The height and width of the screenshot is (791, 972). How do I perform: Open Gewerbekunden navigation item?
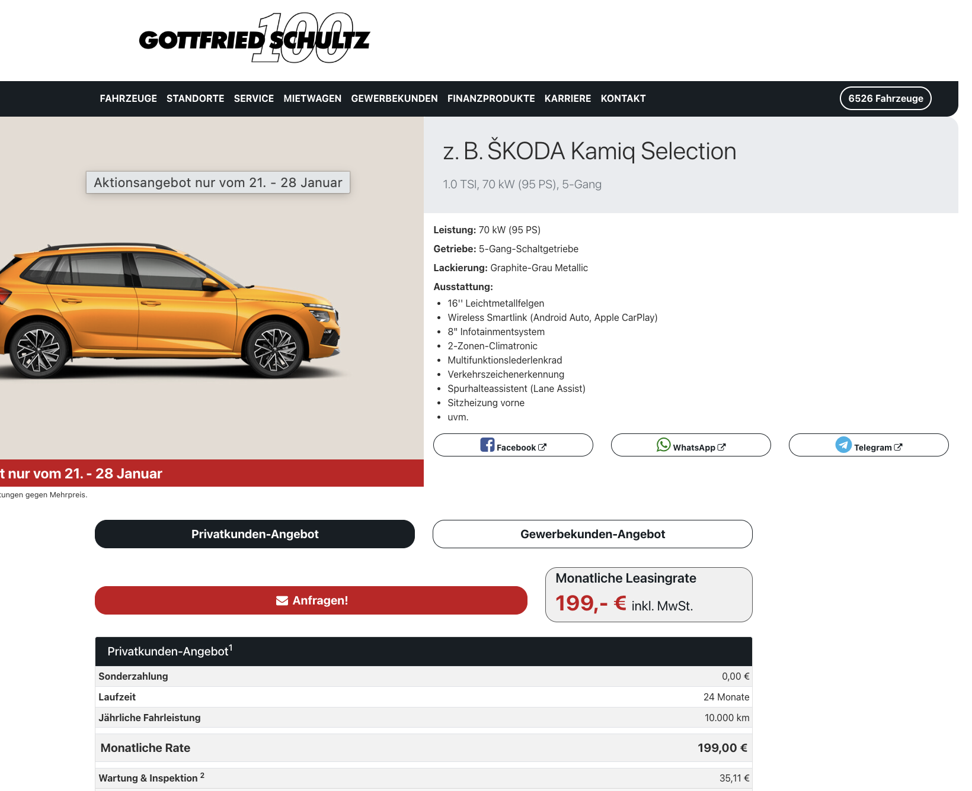pos(394,98)
